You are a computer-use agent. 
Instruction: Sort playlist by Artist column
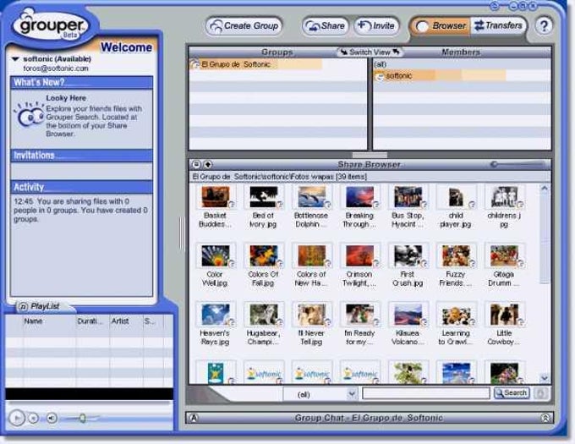pos(126,321)
